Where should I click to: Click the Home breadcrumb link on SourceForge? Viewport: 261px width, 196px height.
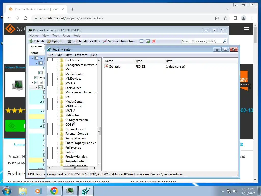(x=9, y=67)
